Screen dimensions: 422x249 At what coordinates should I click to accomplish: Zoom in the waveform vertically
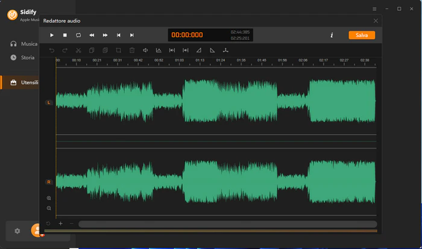tap(49, 198)
